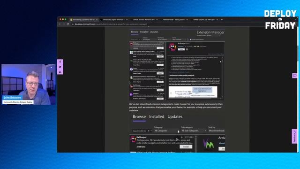
Task: Install PostSharp from last row of upper list
Action: 160,99
